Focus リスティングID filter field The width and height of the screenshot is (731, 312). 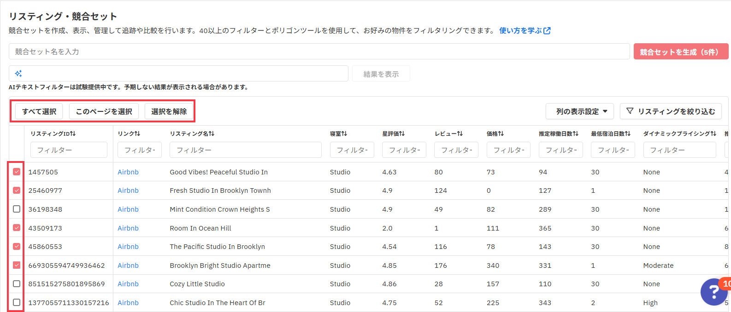pos(69,150)
